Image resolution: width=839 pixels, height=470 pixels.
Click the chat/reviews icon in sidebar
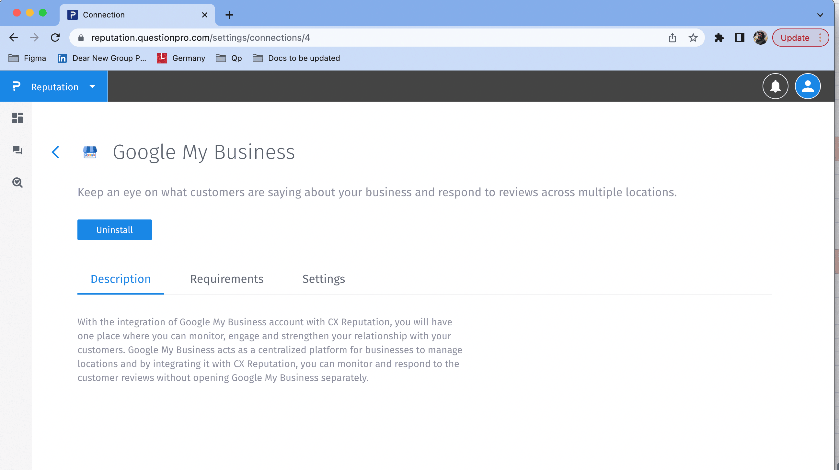17,150
